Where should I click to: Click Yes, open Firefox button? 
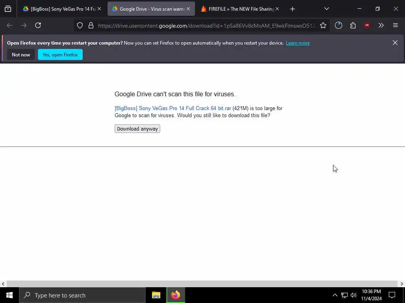[60, 54]
